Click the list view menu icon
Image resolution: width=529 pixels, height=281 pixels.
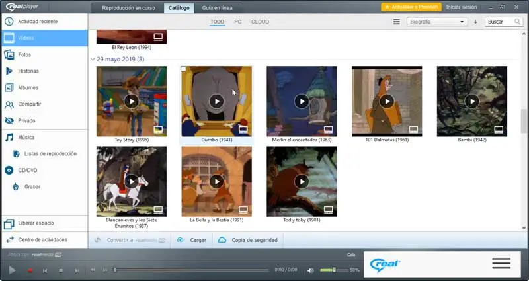(397, 22)
